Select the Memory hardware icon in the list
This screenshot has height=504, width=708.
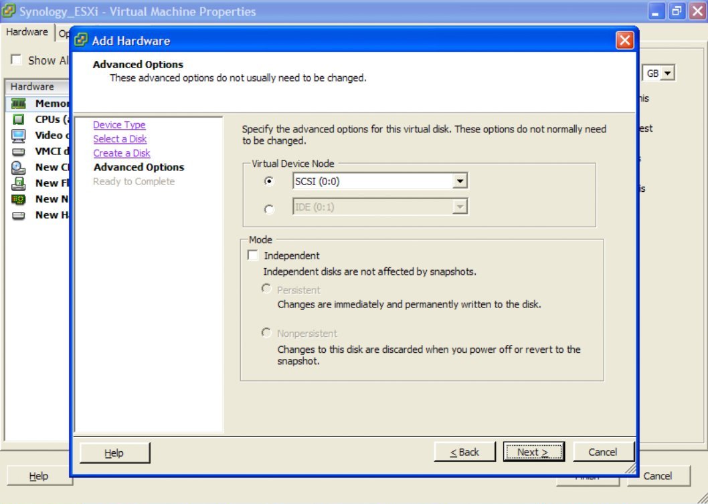coord(19,104)
